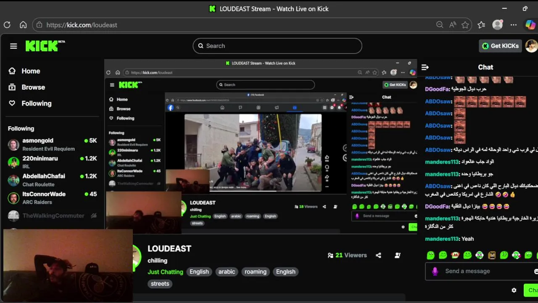This screenshot has width=538, height=303.
Task: Open offline TheWalkingCommuter channel
Action: pyautogui.click(x=53, y=215)
